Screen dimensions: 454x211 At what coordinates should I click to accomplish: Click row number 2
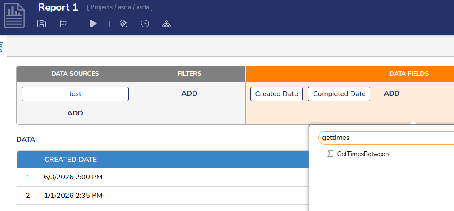coord(28,196)
